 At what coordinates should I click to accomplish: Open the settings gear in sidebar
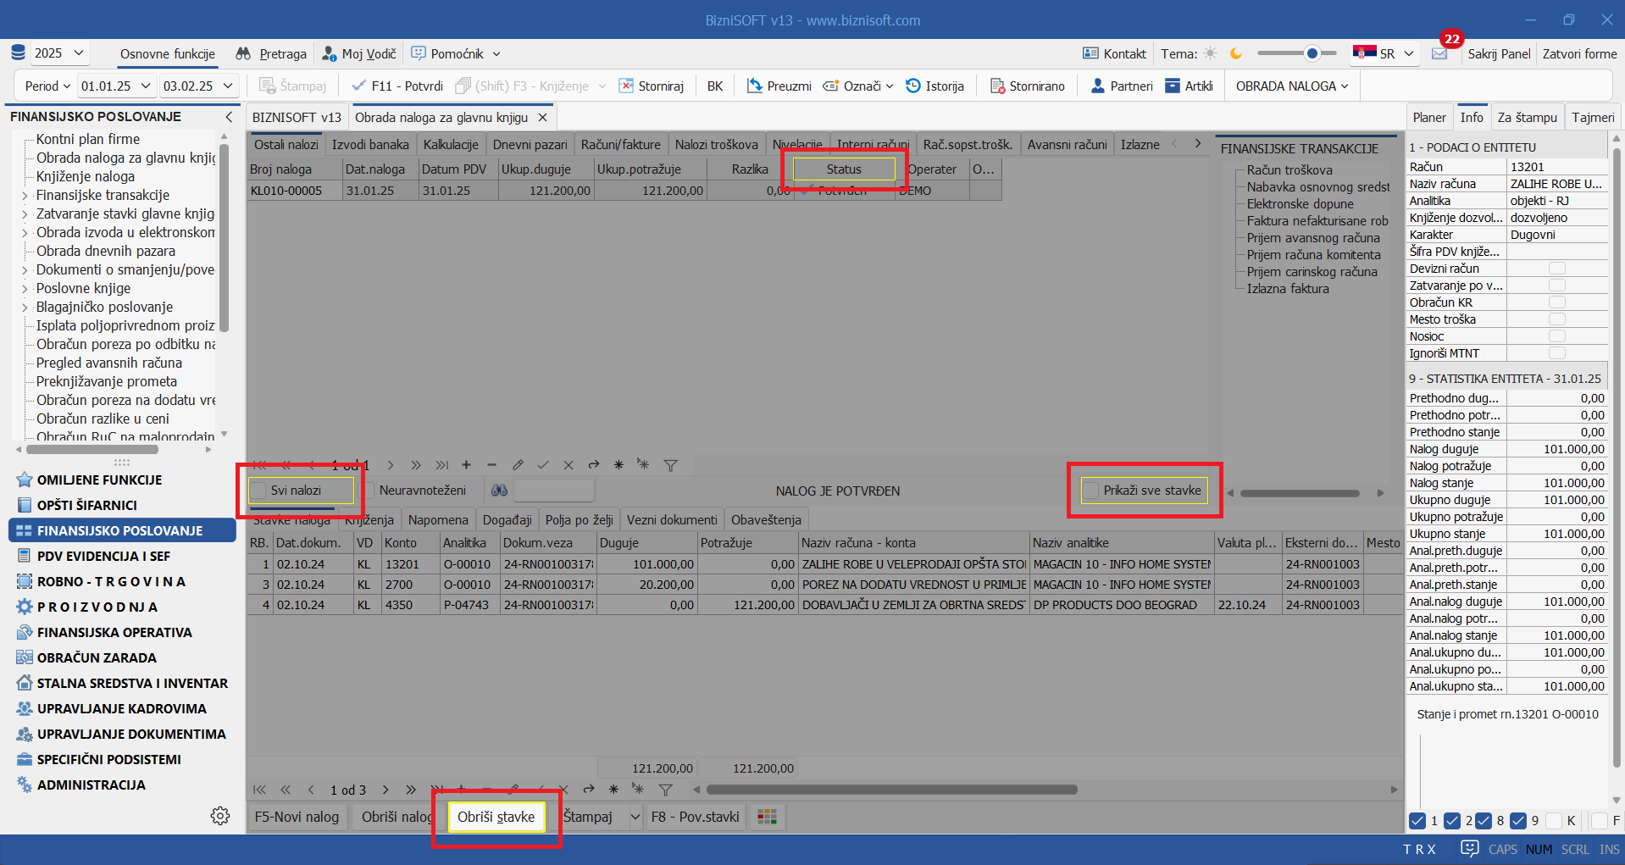click(220, 815)
